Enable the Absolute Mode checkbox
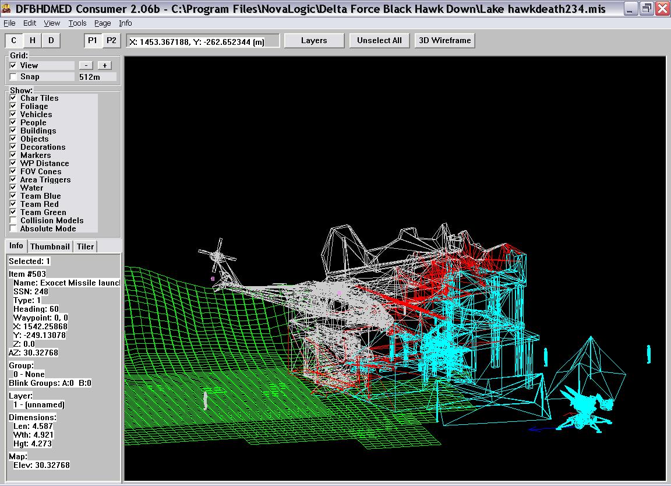Screen dimensions: 671x486 (13, 228)
